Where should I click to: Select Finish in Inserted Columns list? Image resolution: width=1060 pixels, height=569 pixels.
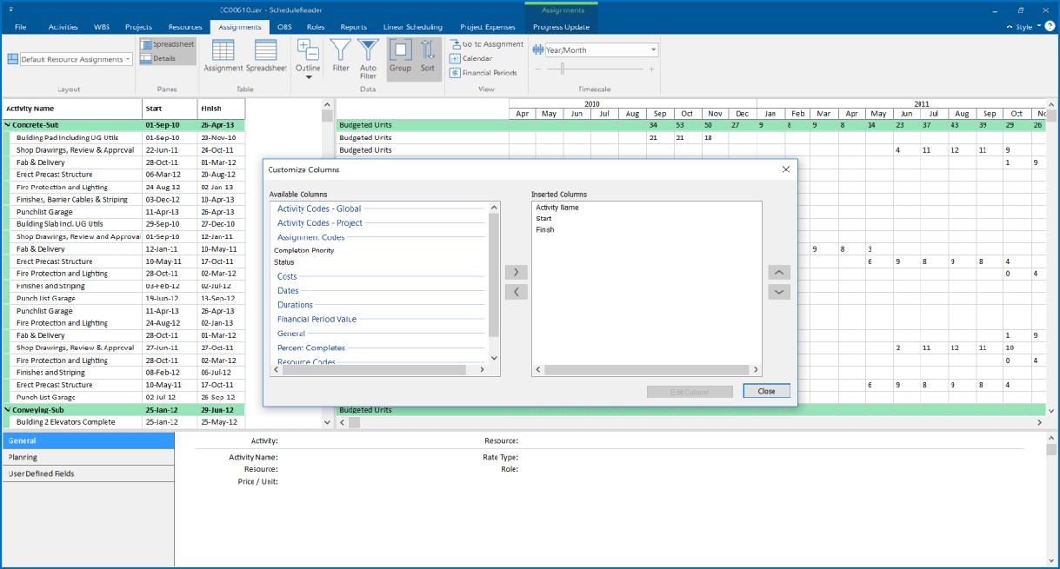click(x=544, y=230)
